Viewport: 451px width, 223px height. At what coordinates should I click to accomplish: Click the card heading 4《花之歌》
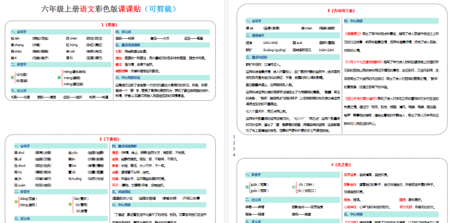(341, 165)
